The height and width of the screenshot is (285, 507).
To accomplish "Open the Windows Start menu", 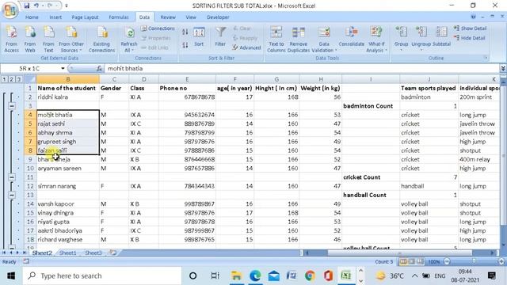I will point(11,275).
